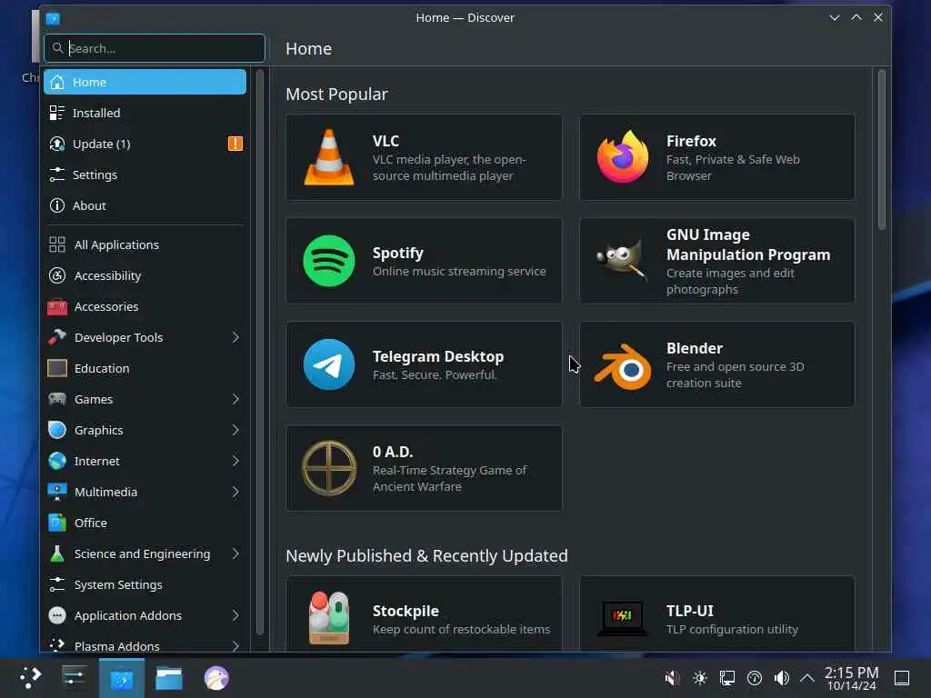This screenshot has width=931, height=698.
Task: Launch the purple browser taskbar icon
Action: [x=216, y=678]
